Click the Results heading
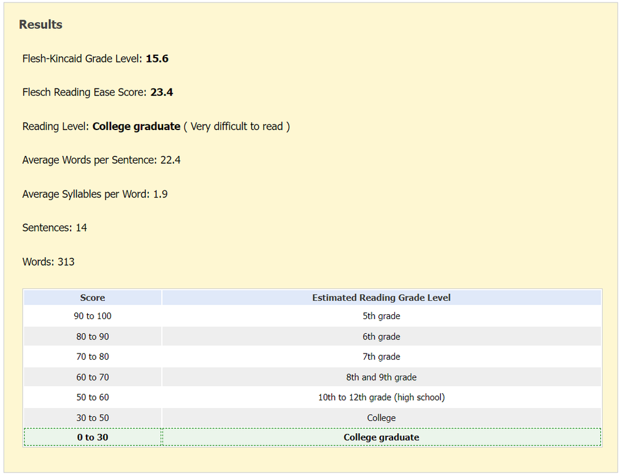 pyautogui.click(x=40, y=25)
